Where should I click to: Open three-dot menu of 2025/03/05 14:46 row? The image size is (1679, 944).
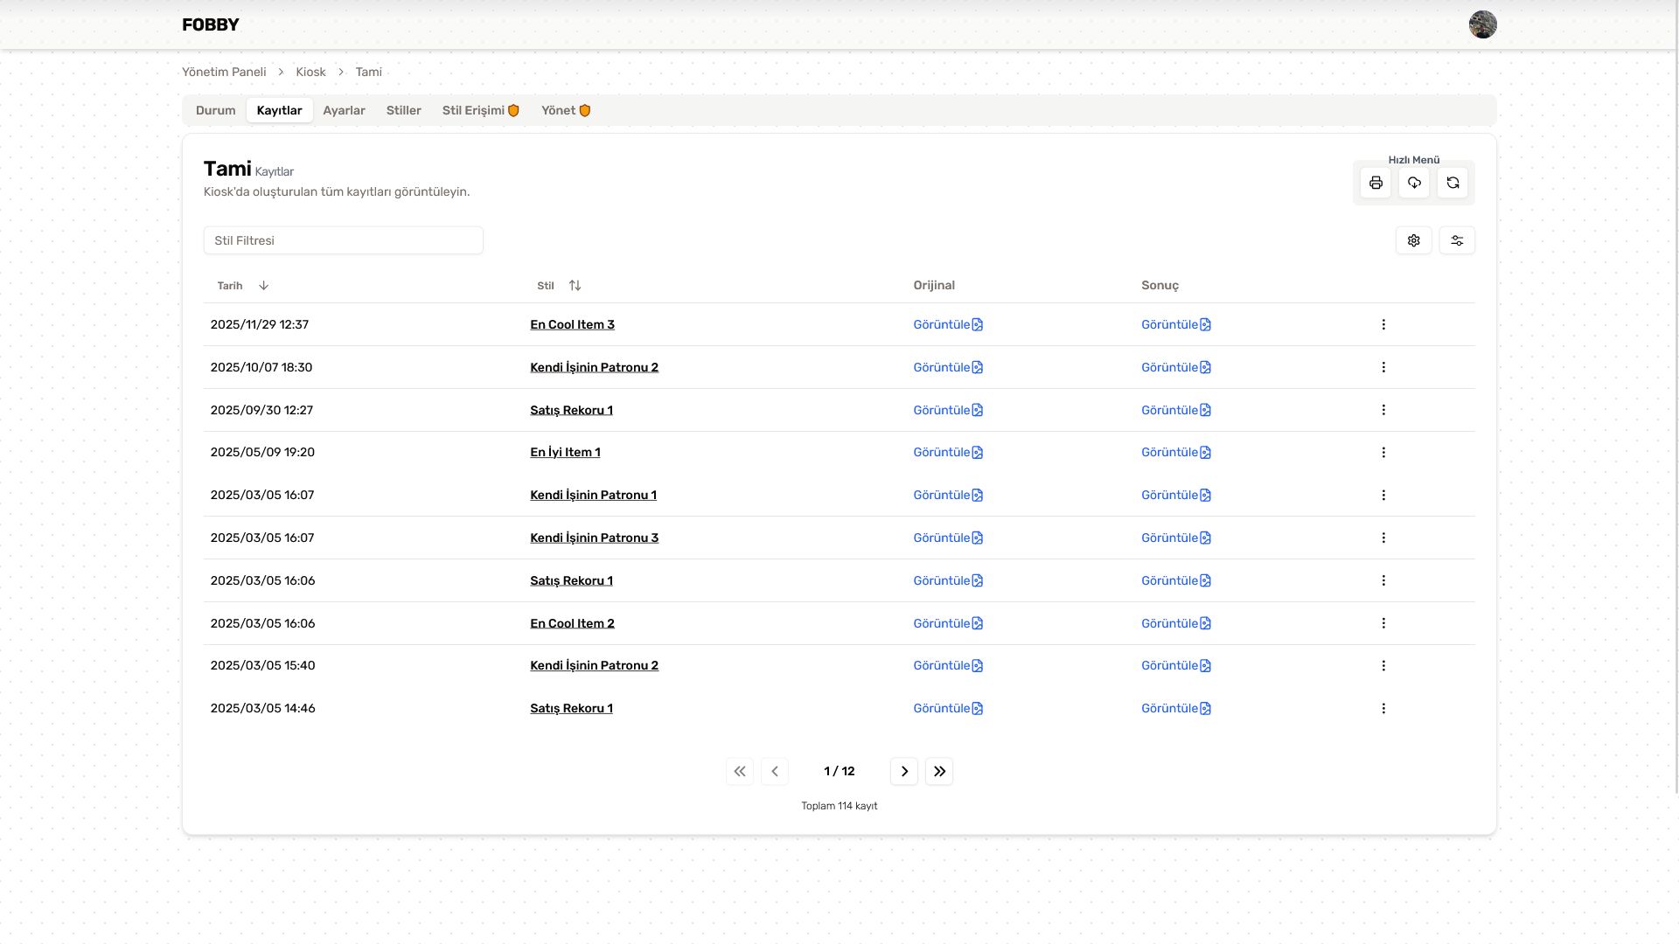(x=1383, y=708)
